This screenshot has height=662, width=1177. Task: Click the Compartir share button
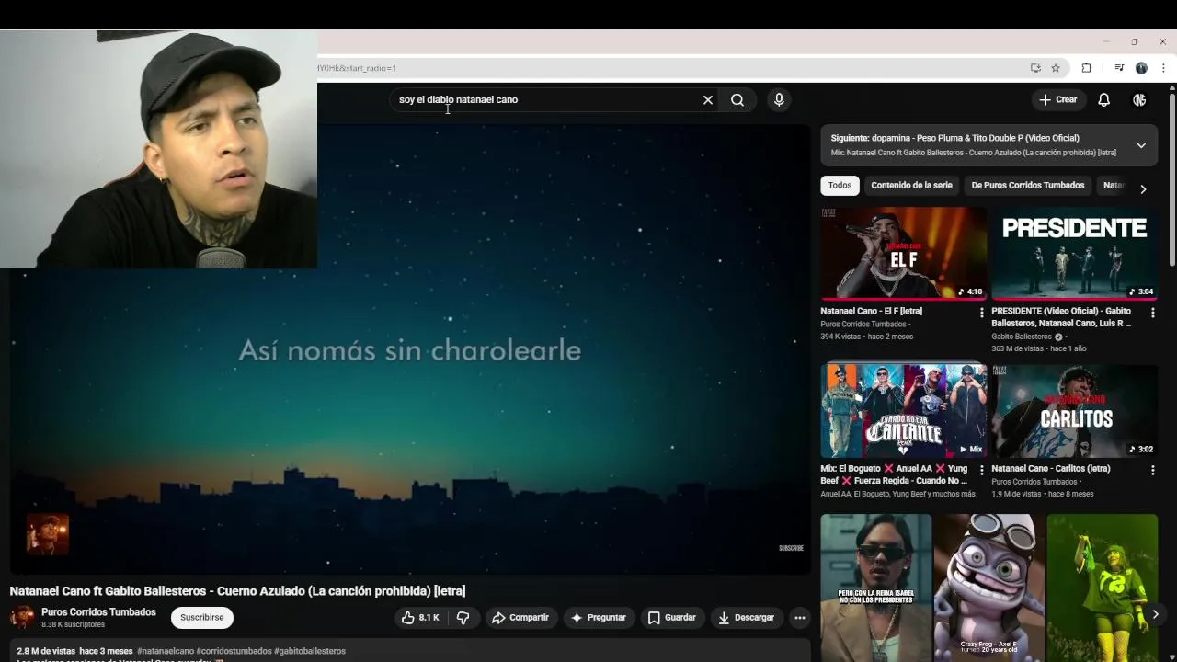pyautogui.click(x=520, y=618)
